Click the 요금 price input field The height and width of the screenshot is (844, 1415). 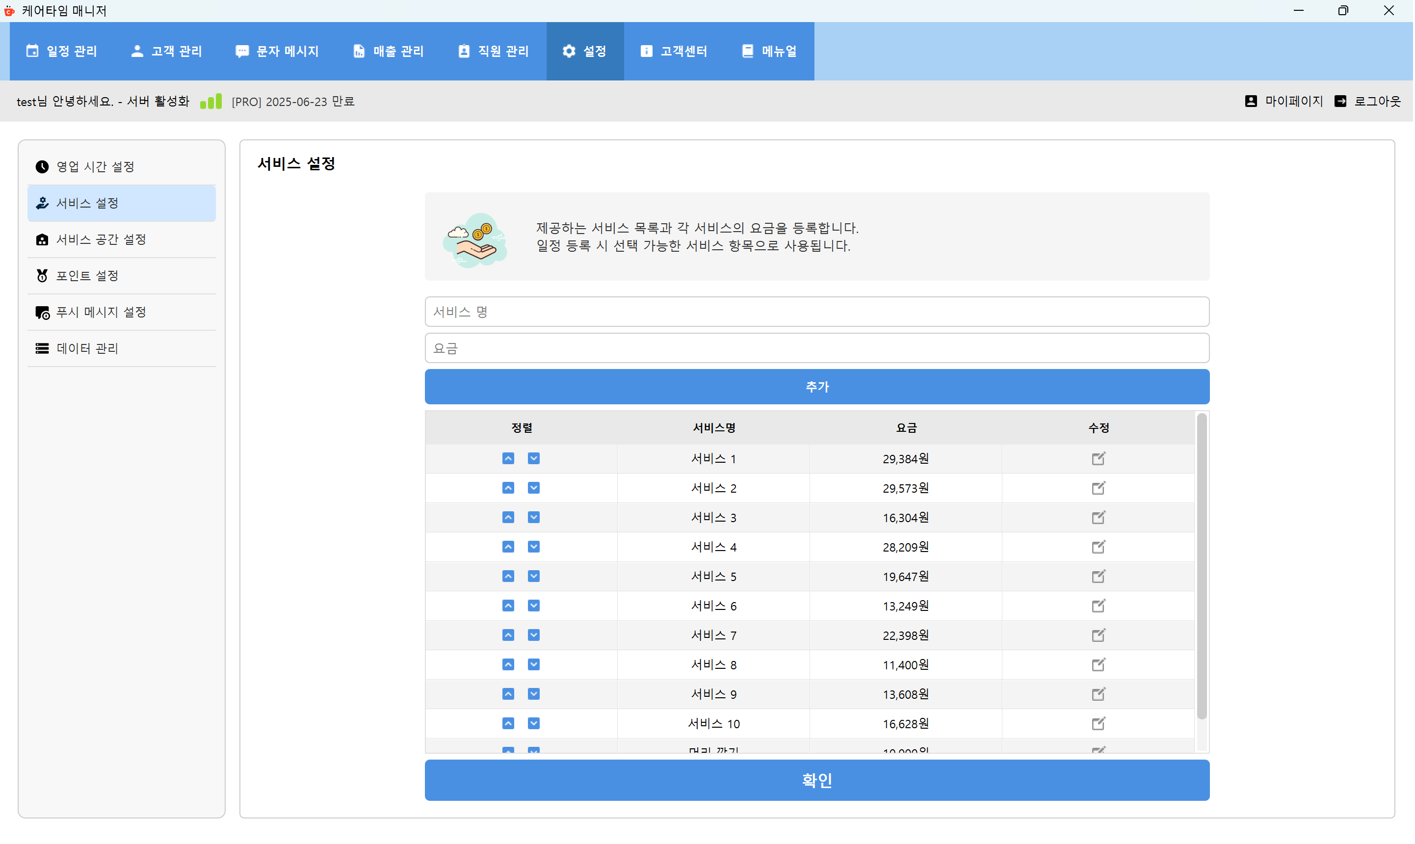(817, 347)
